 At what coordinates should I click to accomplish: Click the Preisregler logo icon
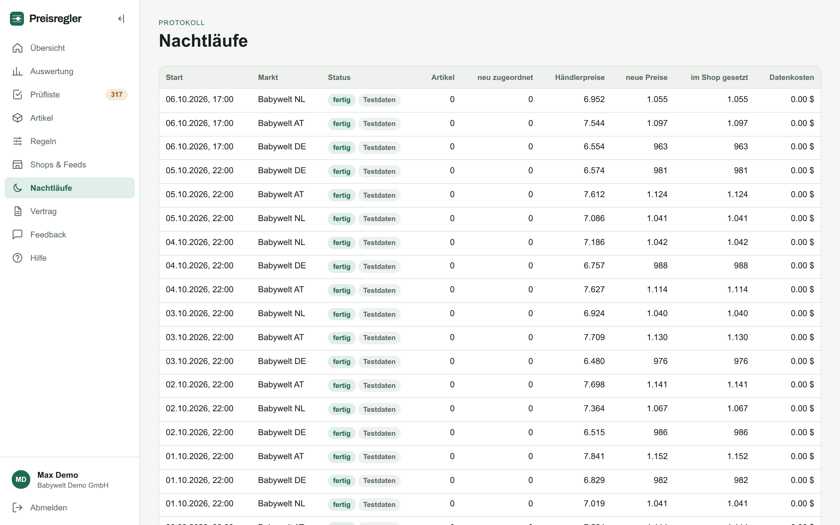17,18
